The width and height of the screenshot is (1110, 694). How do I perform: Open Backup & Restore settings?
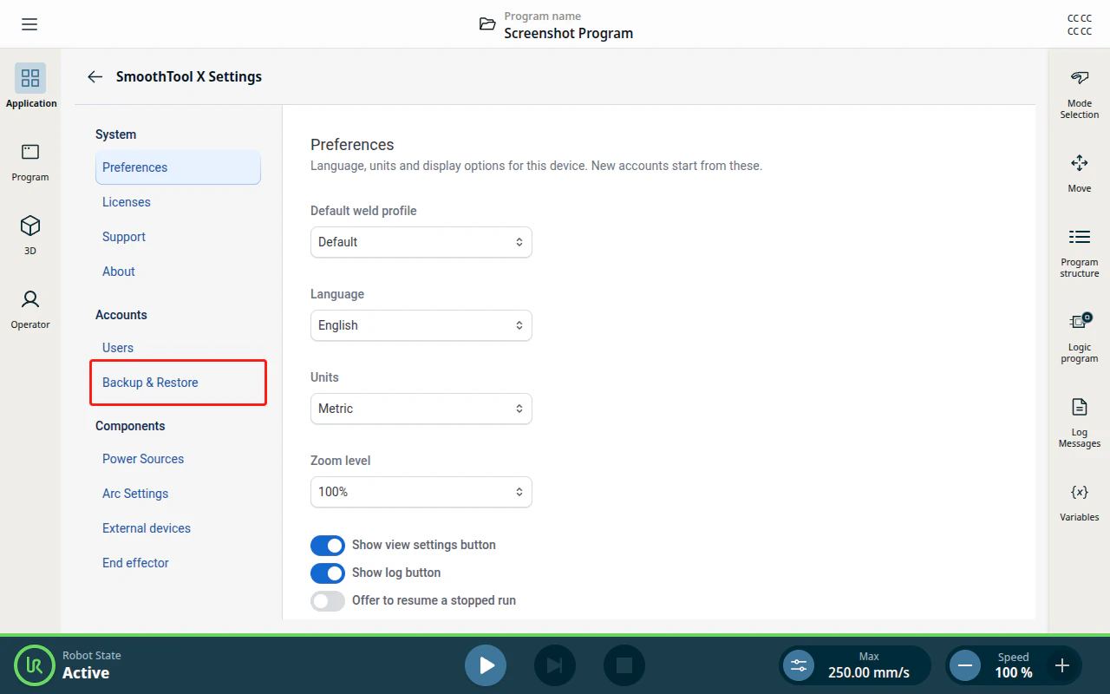pos(178,383)
